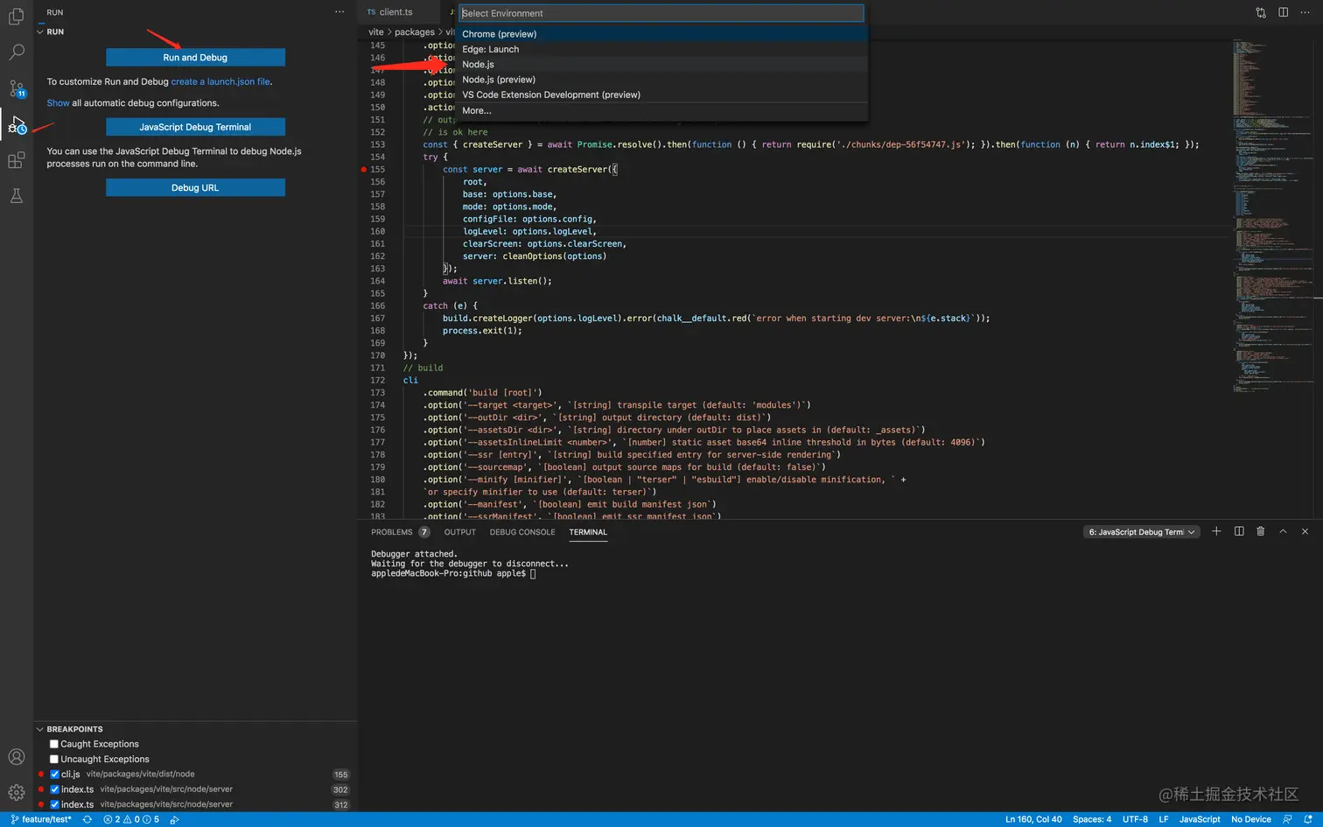
Task: Open the feedback icon in status bar
Action: 1287,820
